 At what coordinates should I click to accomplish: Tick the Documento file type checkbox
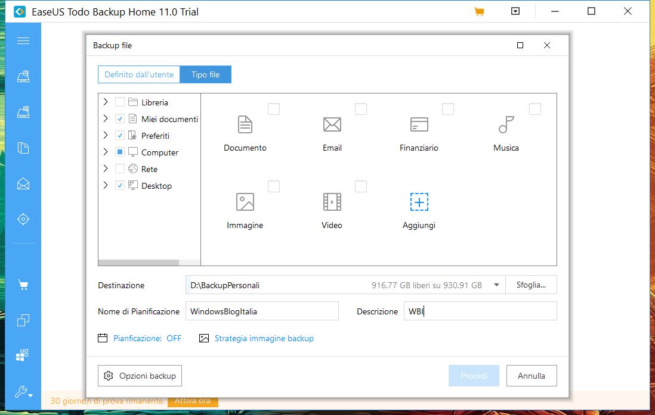[x=274, y=109]
